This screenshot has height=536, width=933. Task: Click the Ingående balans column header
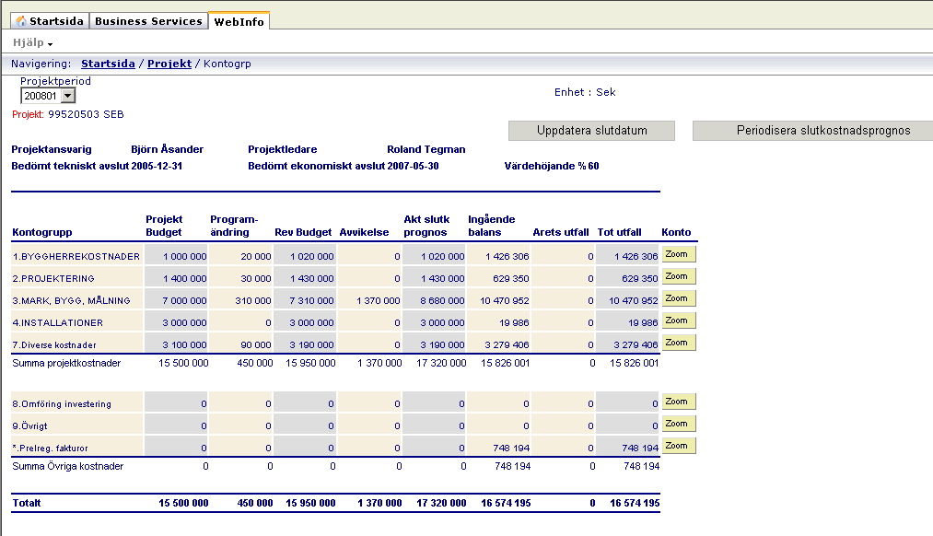pyautogui.click(x=492, y=226)
